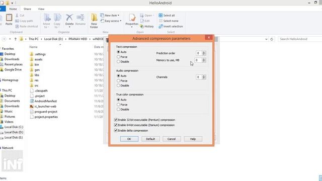Open Network in the navigation pane

(7, 148)
